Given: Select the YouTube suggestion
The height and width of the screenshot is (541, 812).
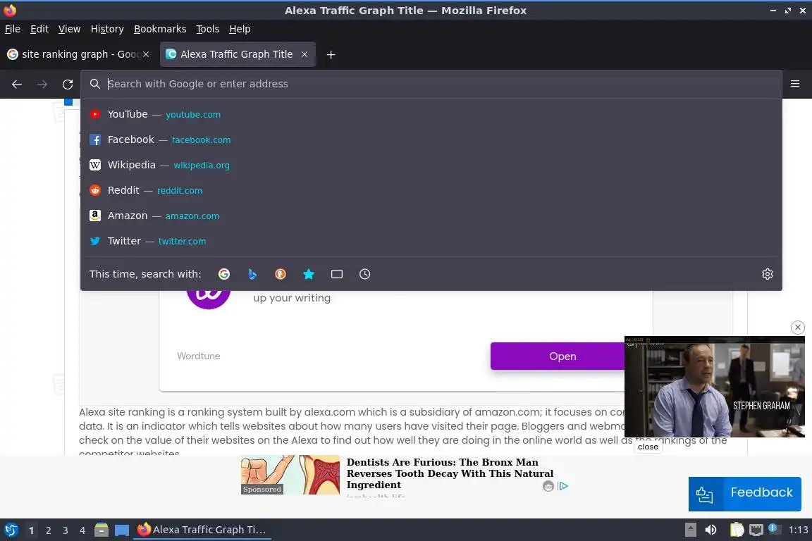Looking at the screenshot, I should (x=431, y=114).
